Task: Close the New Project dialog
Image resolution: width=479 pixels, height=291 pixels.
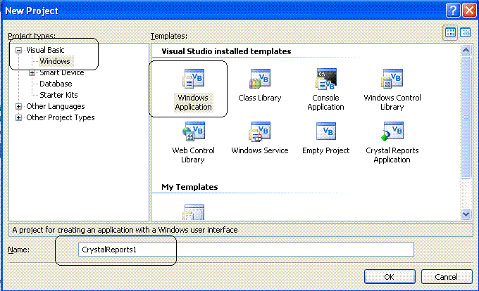Action: pyautogui.click(x=470, y=11)
